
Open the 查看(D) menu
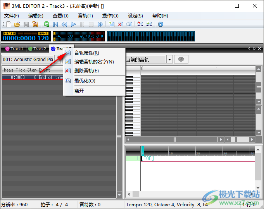pos(60,16)
